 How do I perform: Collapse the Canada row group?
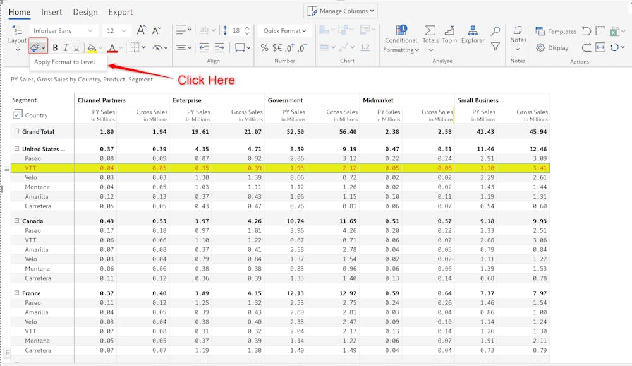[x=16, y=221]
